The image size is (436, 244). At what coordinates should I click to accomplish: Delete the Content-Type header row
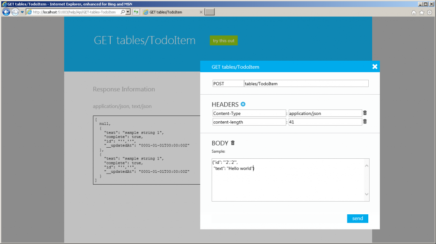pos(365,113)
